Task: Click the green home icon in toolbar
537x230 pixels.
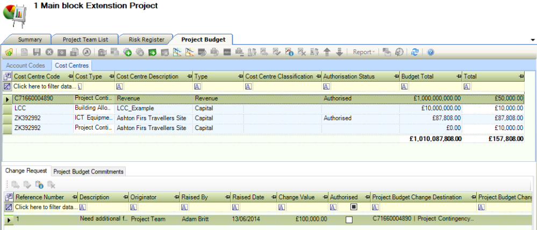Action: 9,52
